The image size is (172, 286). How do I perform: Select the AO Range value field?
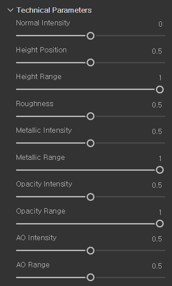[x=157, y=266]
